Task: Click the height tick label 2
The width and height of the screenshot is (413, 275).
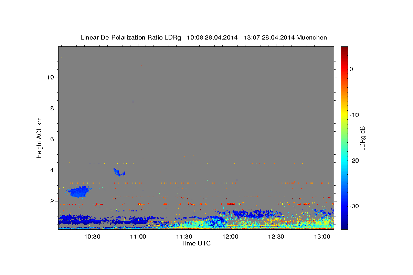Action: click(52, 201)
